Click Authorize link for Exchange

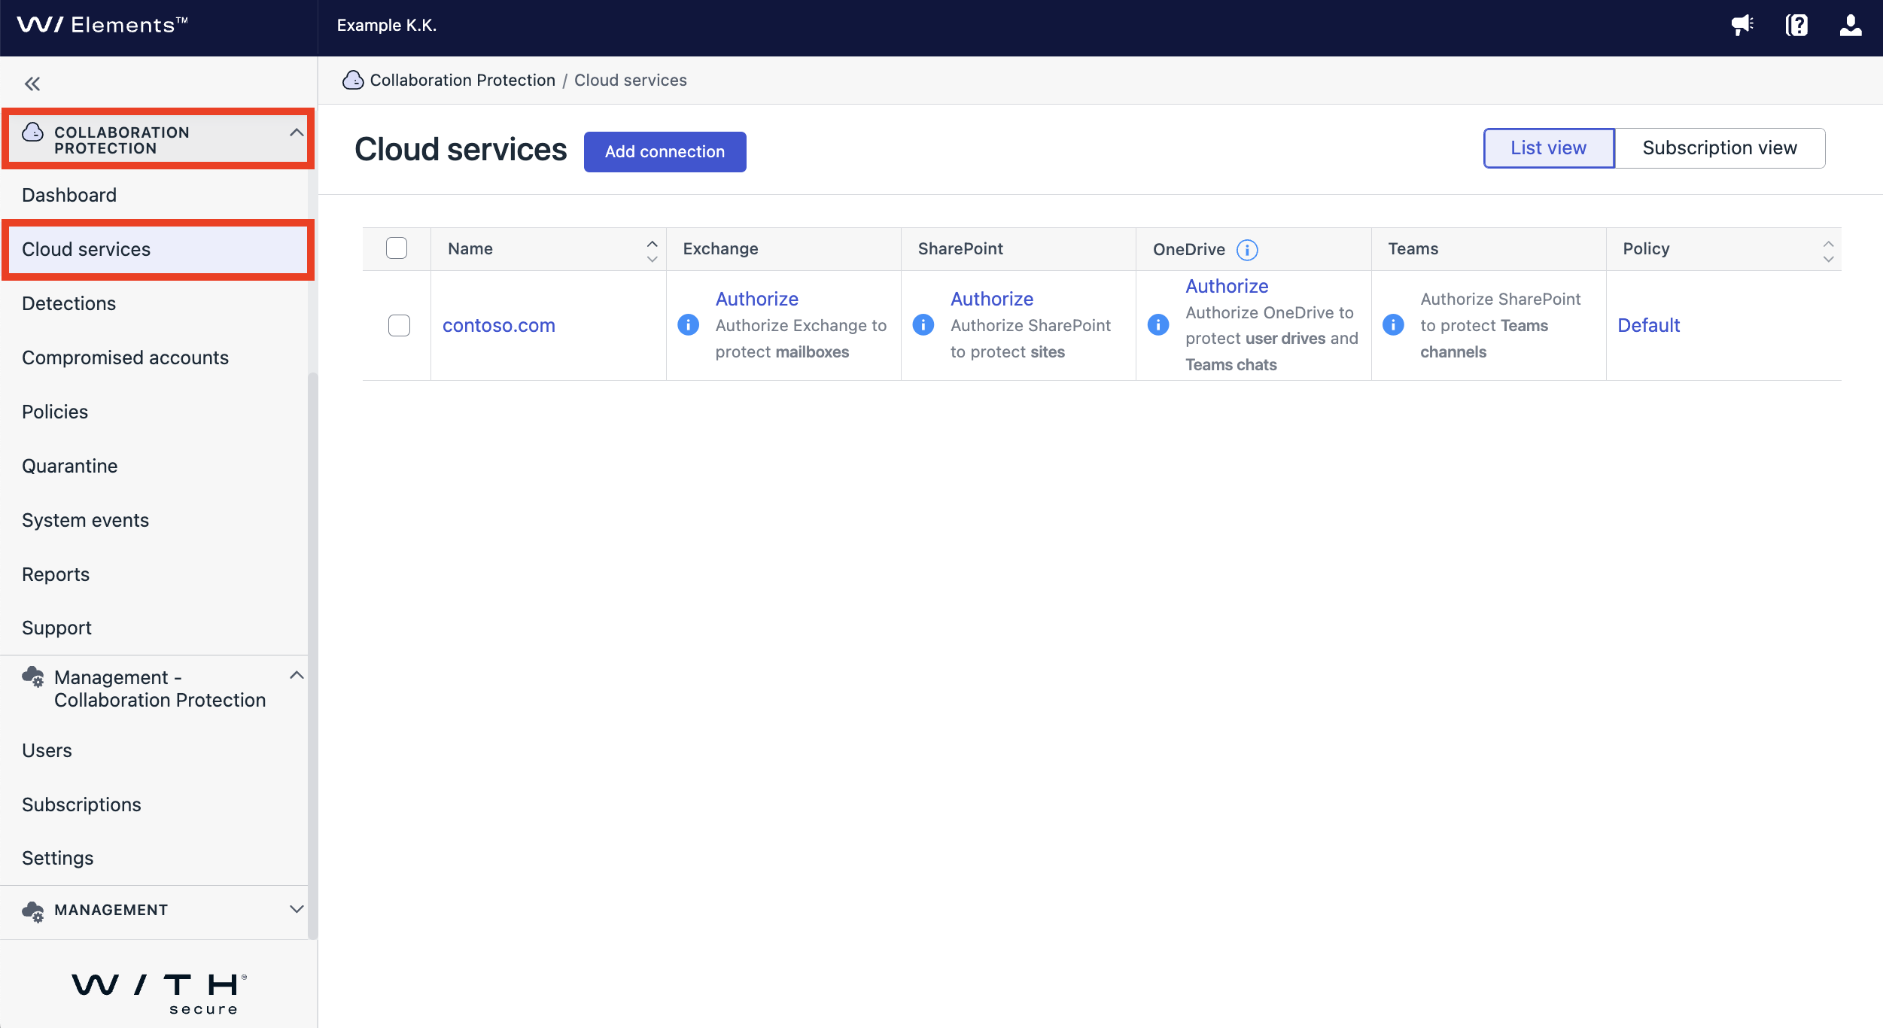756,299
